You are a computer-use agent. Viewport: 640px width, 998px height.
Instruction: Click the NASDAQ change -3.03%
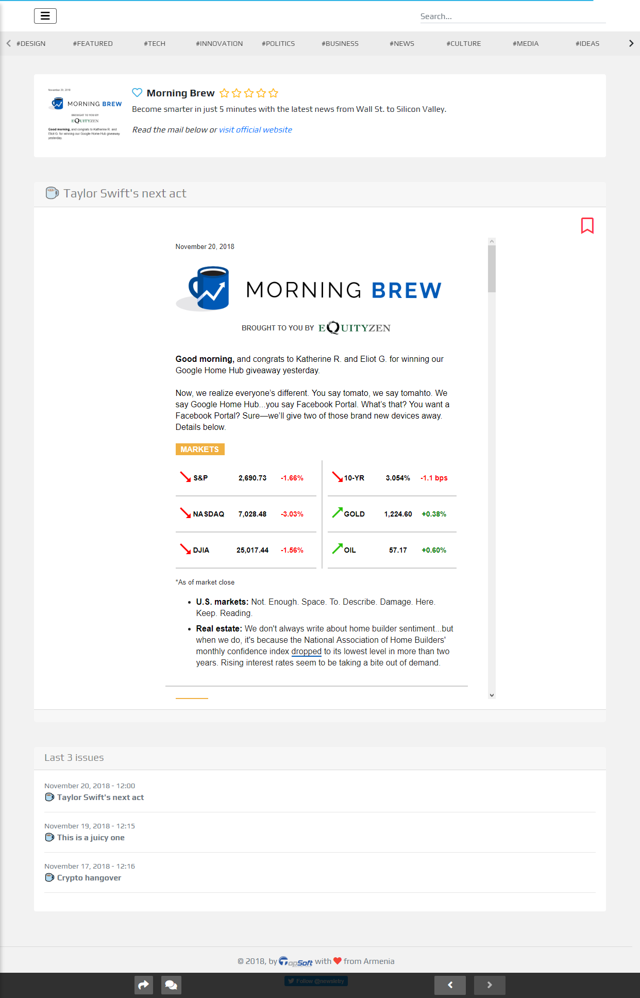point(292,514)
